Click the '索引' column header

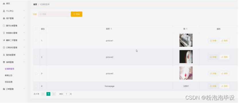pyautogui.click(x=43, y=29)
